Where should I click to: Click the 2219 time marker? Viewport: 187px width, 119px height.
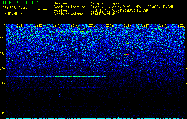(163, 26)
